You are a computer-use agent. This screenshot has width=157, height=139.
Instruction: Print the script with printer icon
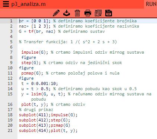(88, 13)
